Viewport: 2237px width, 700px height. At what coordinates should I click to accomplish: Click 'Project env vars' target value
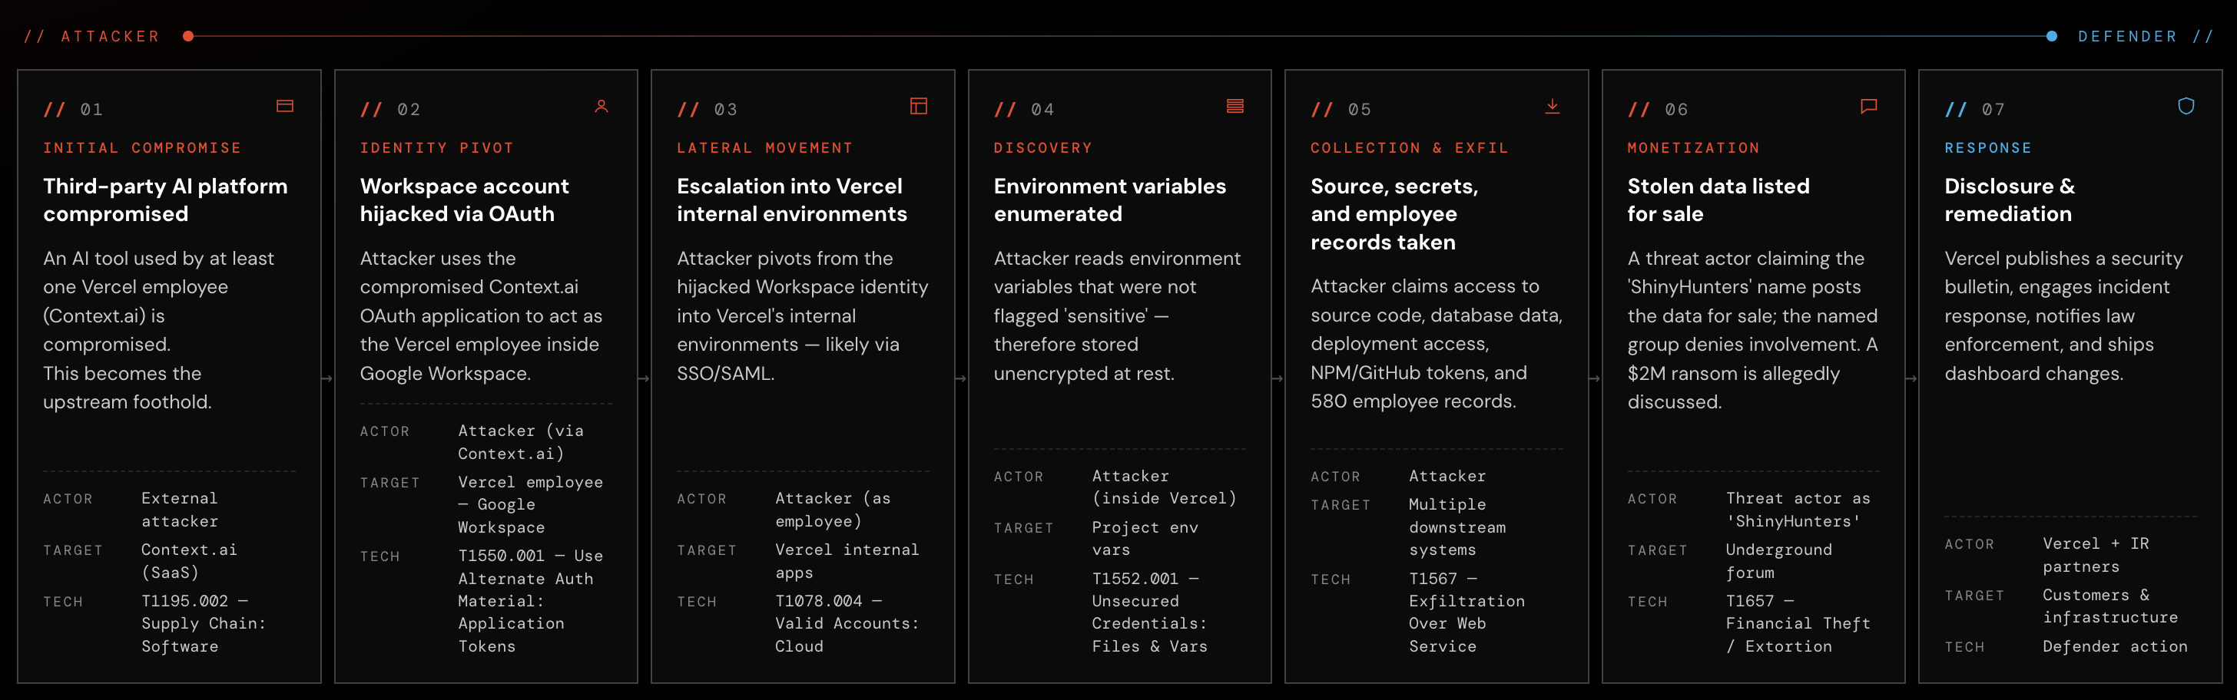(1145, 539)
